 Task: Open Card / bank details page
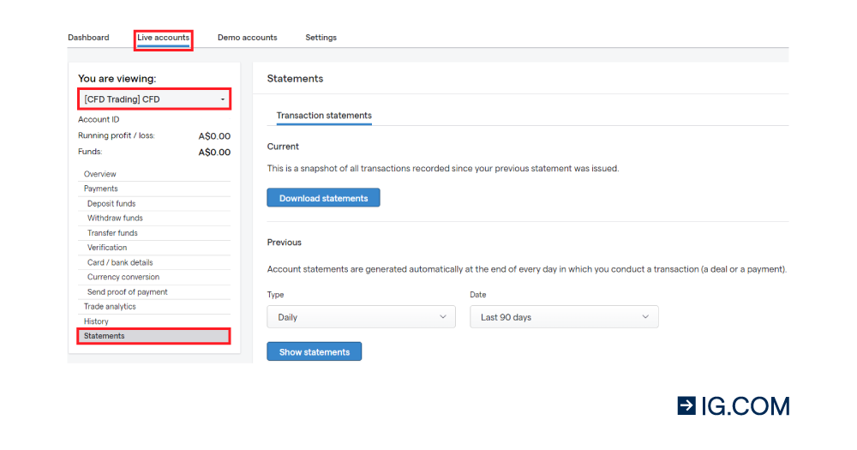point(120,262)
